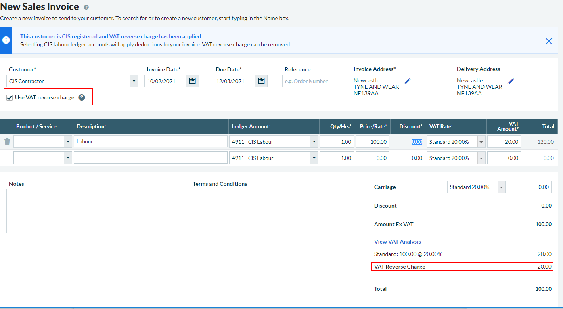Click help icon next to VAT reverse charge
Viewport: 563px width, 309px height.
(x=82, y=97)
